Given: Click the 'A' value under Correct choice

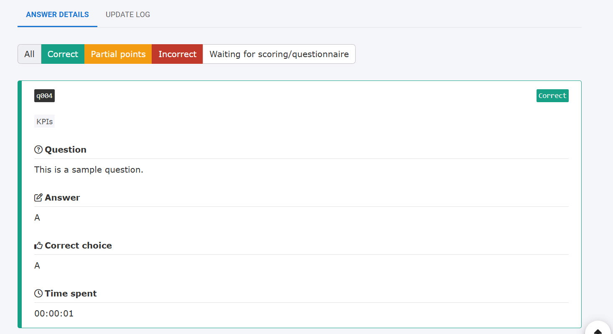Looking at the screenshot, I should point(37,266).
